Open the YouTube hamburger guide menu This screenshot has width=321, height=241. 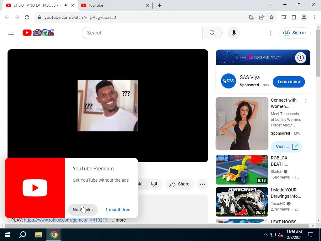(x=11, y=33)
